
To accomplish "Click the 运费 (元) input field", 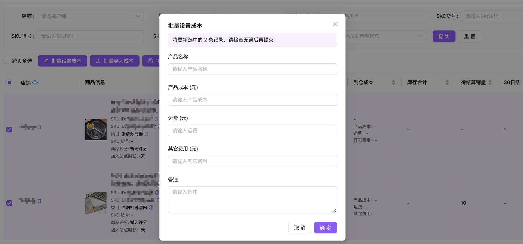I will point(252,131).
